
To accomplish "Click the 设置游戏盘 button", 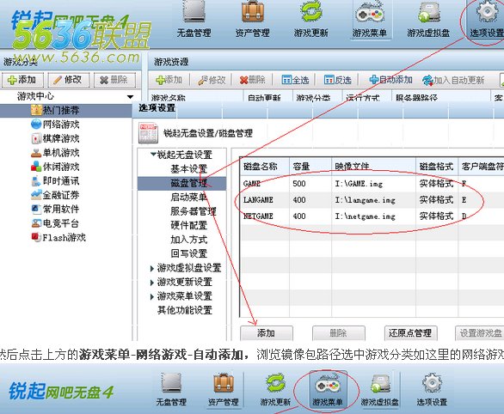I will (x=480, y=333).
